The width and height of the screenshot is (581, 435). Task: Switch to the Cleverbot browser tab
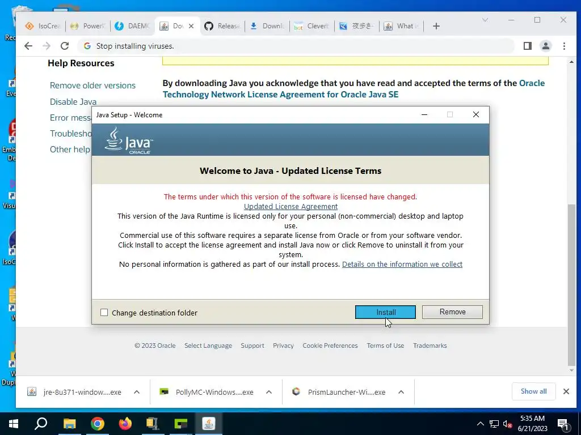[x=311, y=26]
